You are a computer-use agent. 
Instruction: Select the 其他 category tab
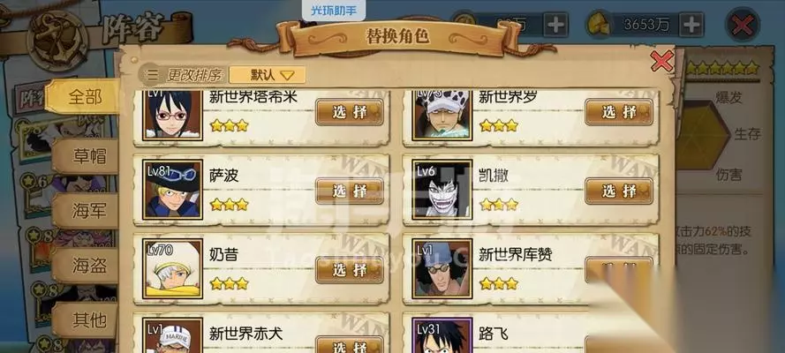click(x=87, y=319)
